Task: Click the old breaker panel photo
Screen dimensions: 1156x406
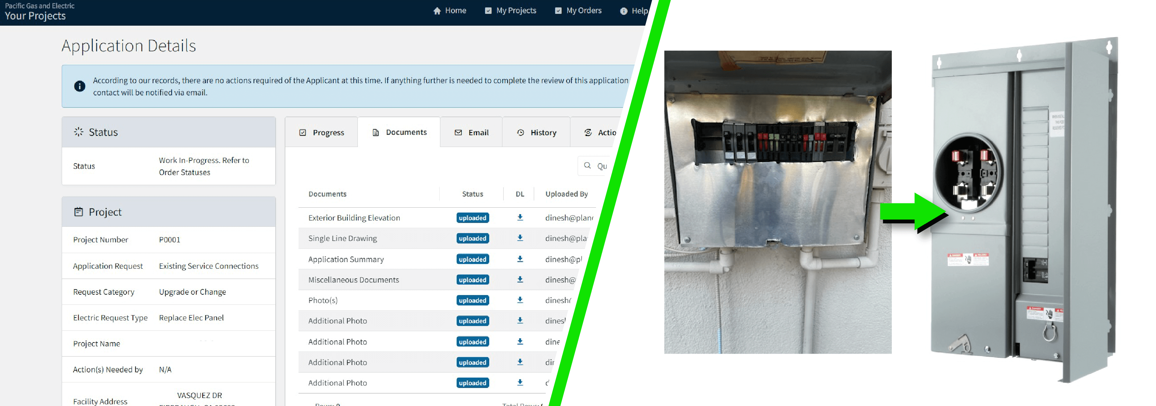Action: point(778,202)
